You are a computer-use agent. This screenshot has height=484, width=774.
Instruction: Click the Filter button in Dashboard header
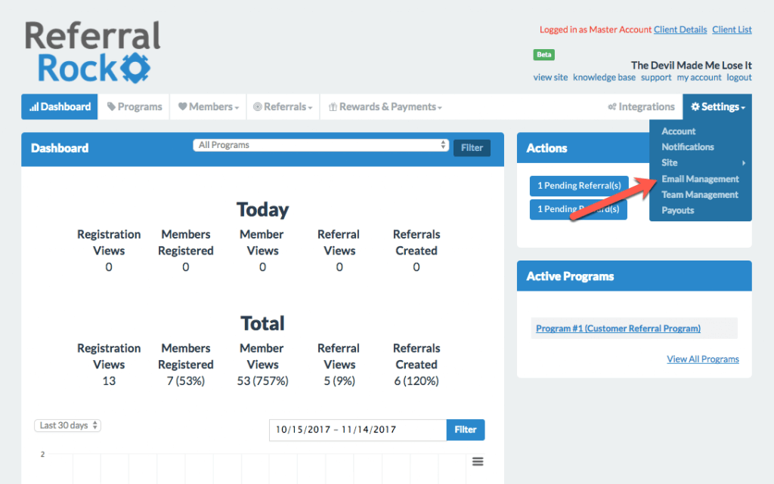click(472, 147)
